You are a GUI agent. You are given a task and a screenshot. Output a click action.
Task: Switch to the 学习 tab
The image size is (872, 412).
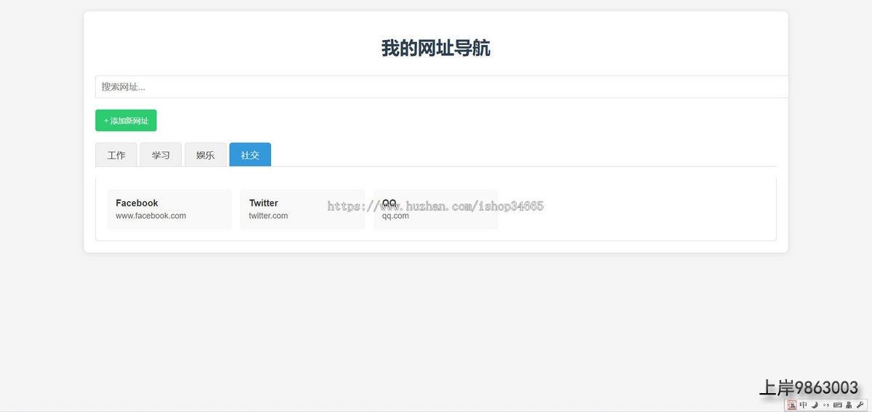click(161, 155)
